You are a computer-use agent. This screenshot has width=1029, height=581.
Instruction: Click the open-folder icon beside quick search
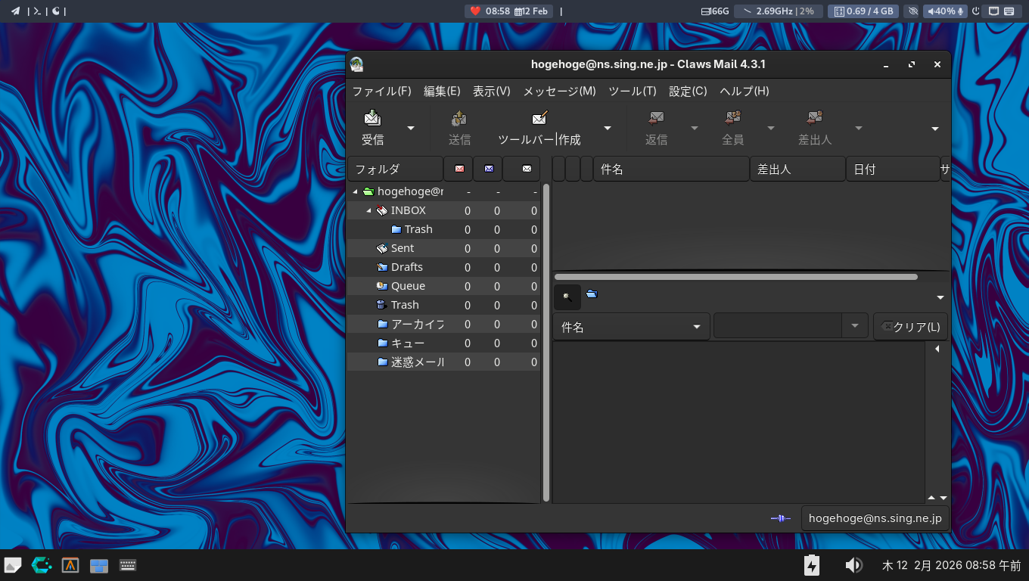click(592, 294)
